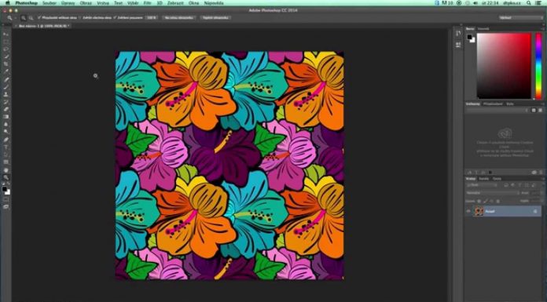The width and height of the screenshot is (547, 302).
Task: Click zoom-in mode in options bar
Action: 24,17
